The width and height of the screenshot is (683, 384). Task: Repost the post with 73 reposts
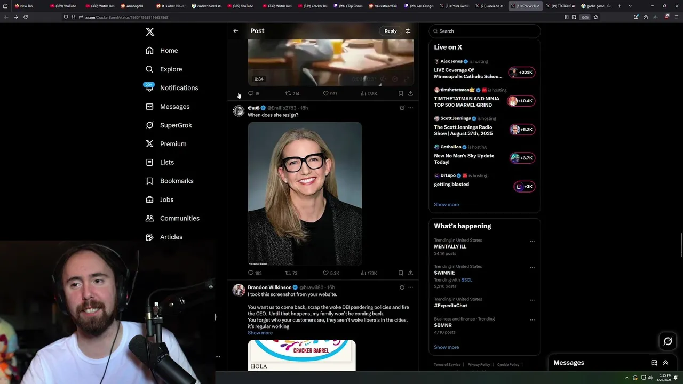pyautogui.click(x=291, y=273)
